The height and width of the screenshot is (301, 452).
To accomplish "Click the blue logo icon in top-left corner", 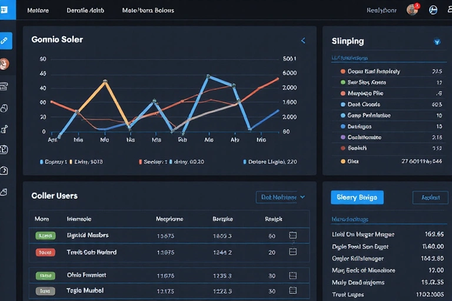I will 5,10.
